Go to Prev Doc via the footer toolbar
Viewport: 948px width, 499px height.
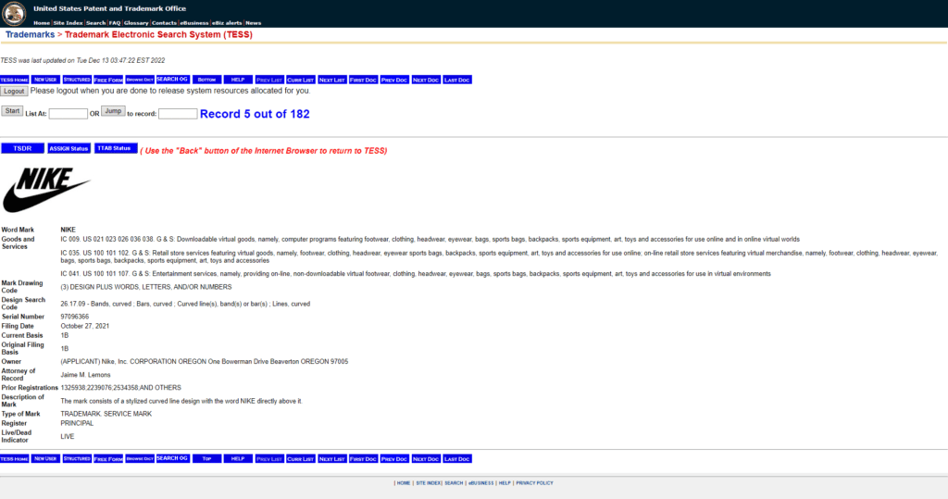[394, 459]
